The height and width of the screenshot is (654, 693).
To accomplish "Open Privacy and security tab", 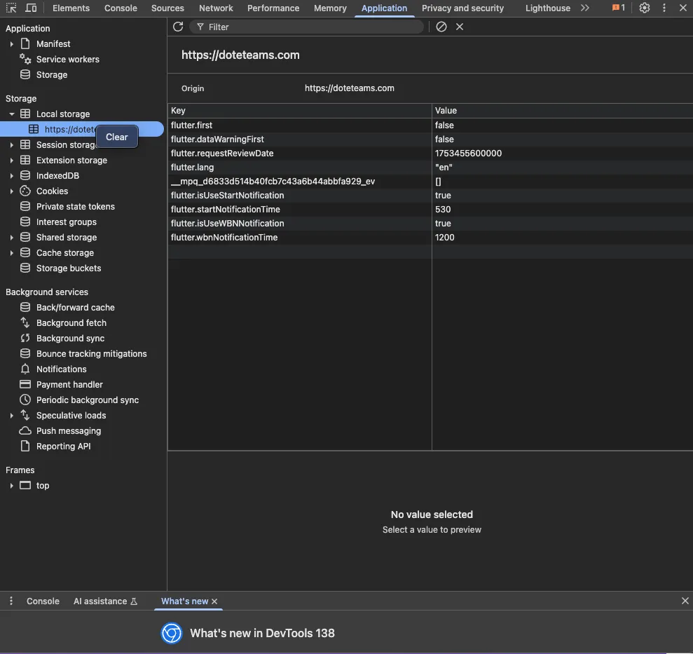I will point(462,8).
